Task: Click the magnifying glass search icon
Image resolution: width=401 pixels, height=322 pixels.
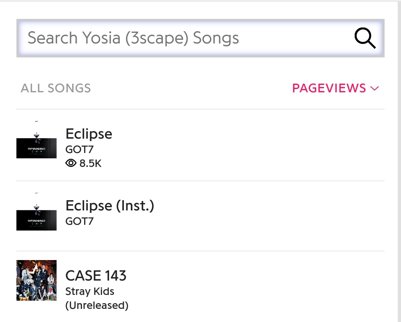Action: click(365, 39)
